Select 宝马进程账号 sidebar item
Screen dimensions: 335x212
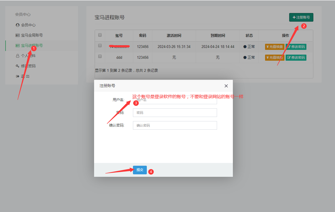[x=32, y=45]
